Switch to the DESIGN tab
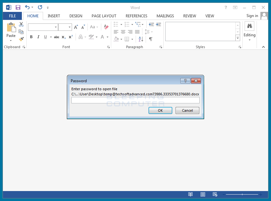 (x=76, y=16)
